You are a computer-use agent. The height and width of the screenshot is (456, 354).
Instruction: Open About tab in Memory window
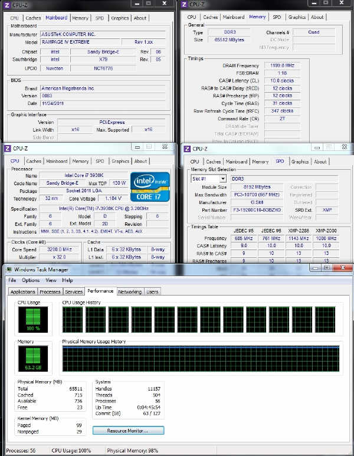pos(317,17)
